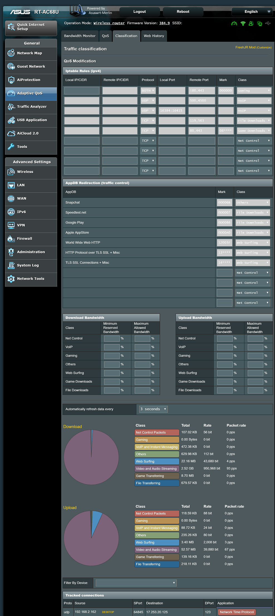This screenshot has height=616, width=275.
Task: Click the first rule's Remote Port field
Action: pyautogui.click(x=202, y=91)
